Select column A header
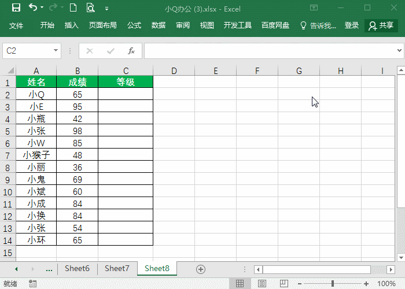 click(36, 71)
